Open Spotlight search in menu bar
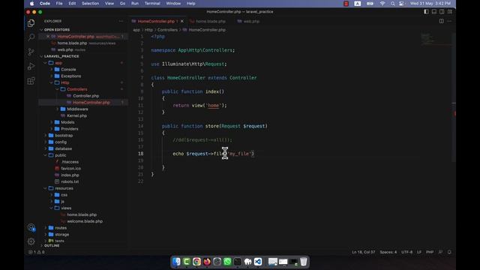The height and width of the screenshot is (270, 480). [392, 4]
